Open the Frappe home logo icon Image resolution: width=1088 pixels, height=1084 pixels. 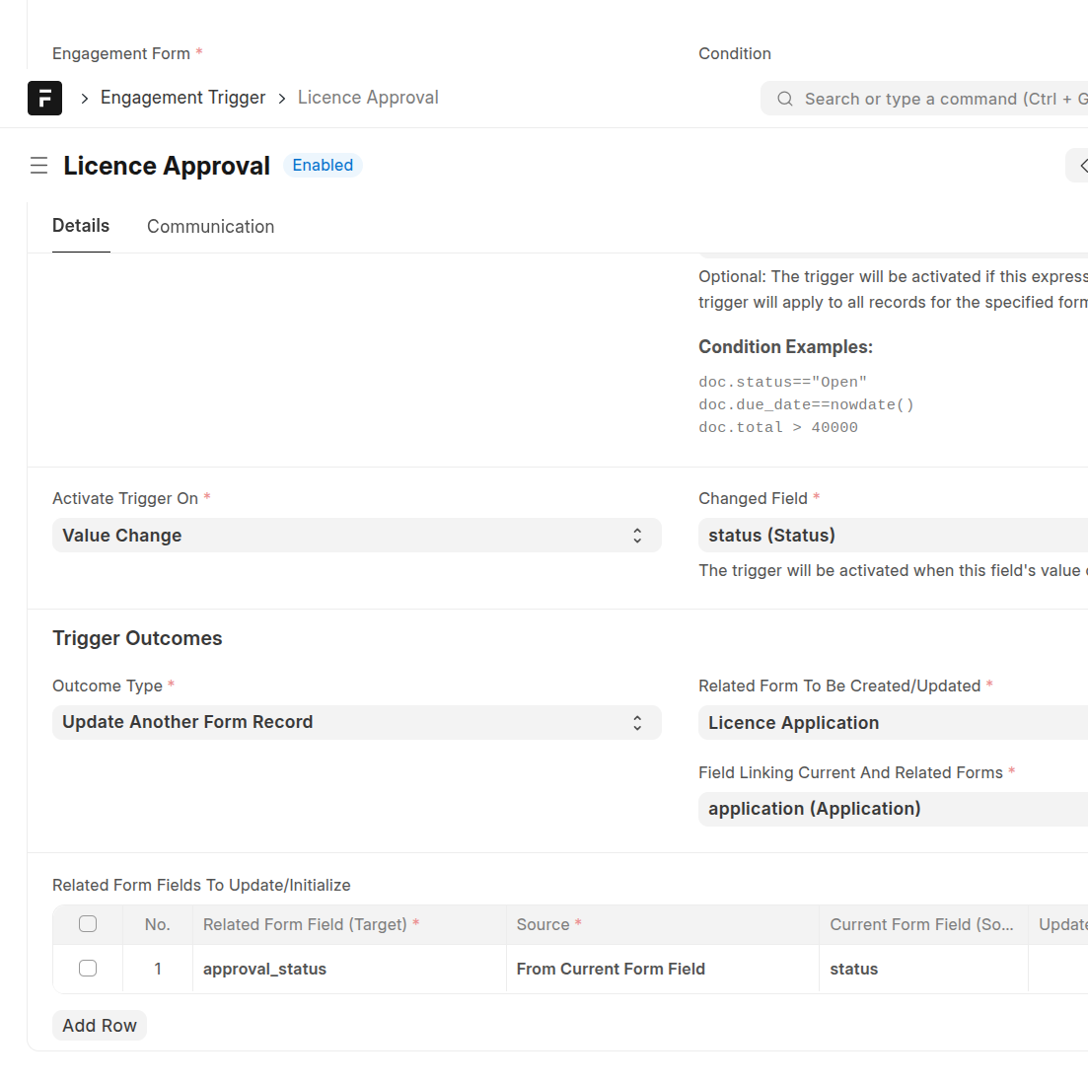pos(44,98)
